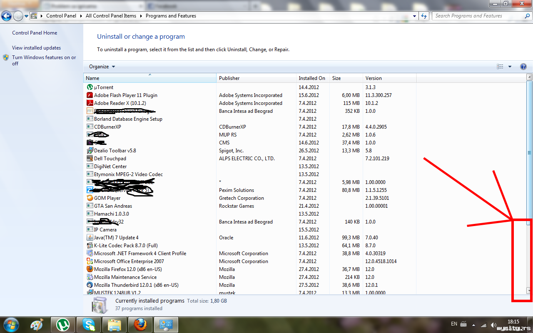Click the Mozilla Thunderbird 12.0.1 icon

90,285
